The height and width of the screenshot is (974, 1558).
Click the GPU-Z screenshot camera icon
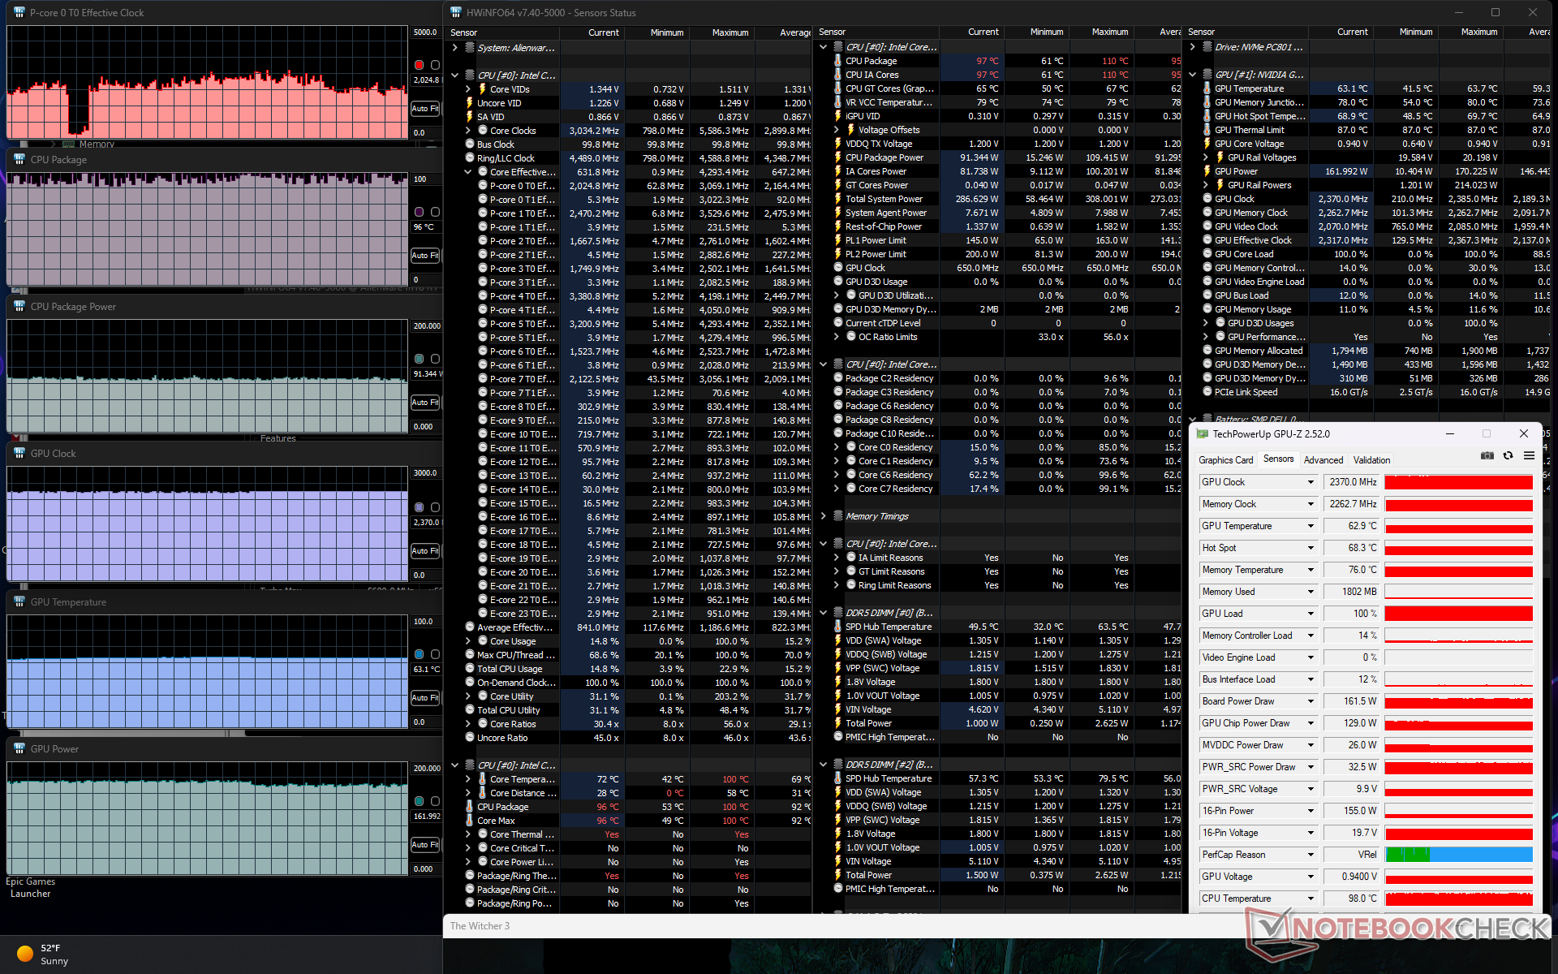point(1487,456)
